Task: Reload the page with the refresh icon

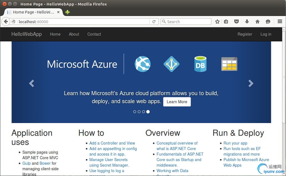Action: (154, 22)
